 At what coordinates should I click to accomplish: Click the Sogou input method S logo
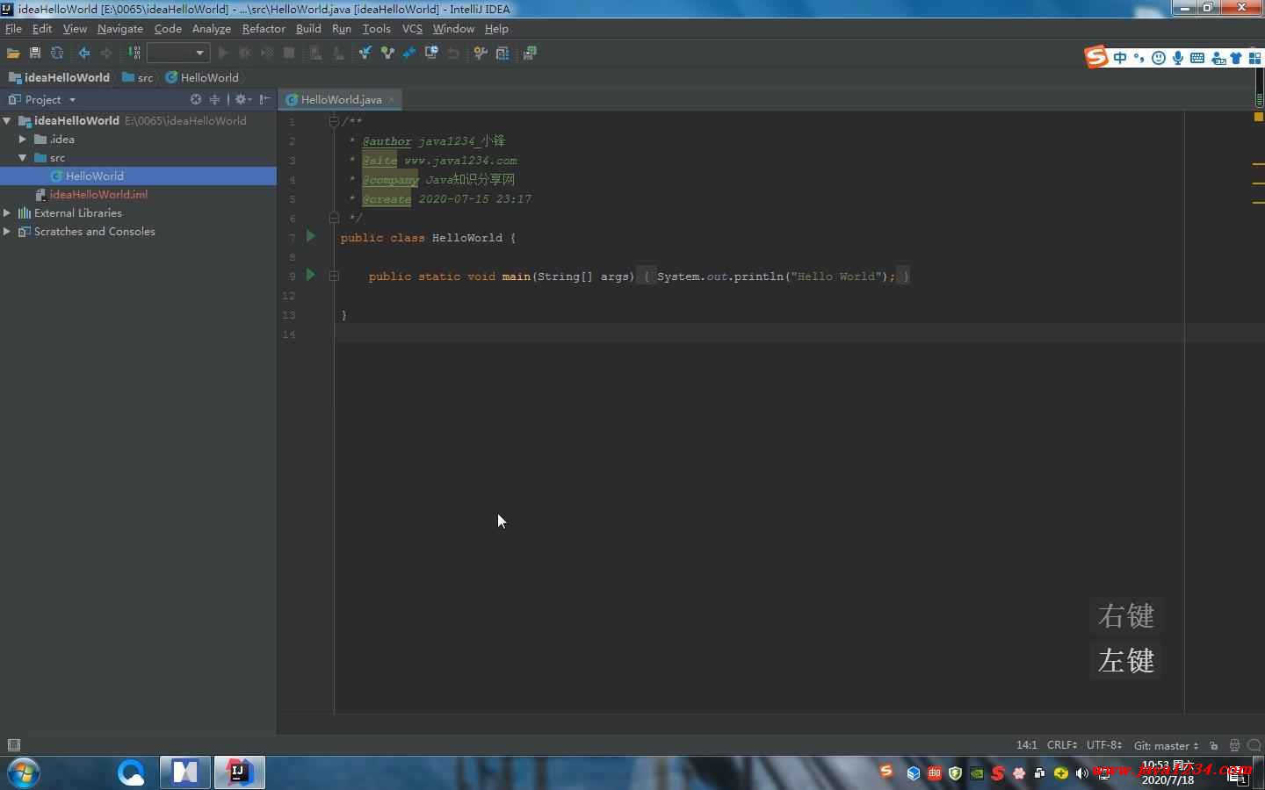1096,58
